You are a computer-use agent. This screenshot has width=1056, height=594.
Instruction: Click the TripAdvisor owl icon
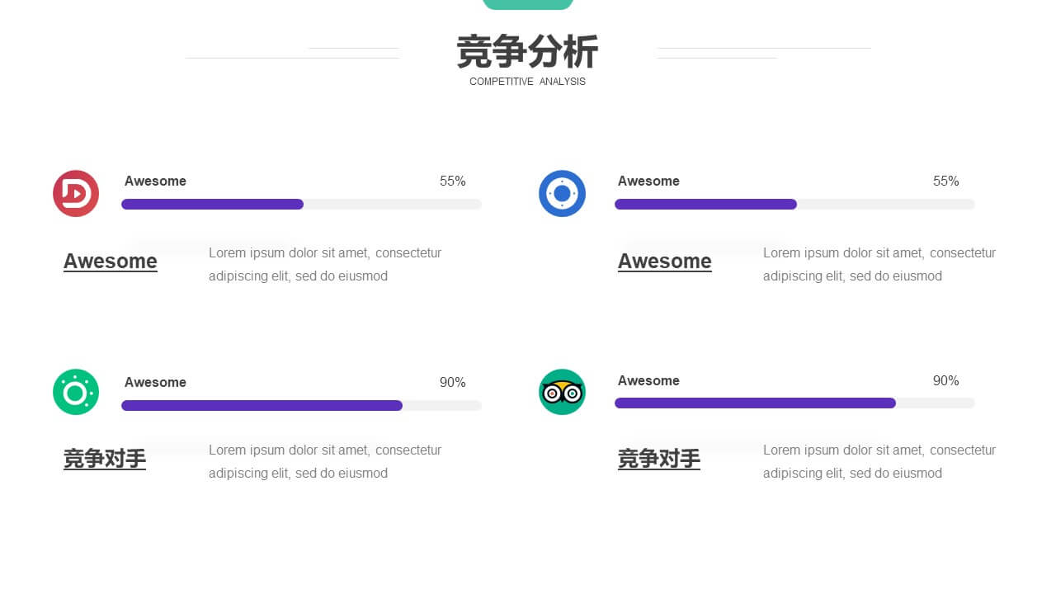(x=562, y=392)
